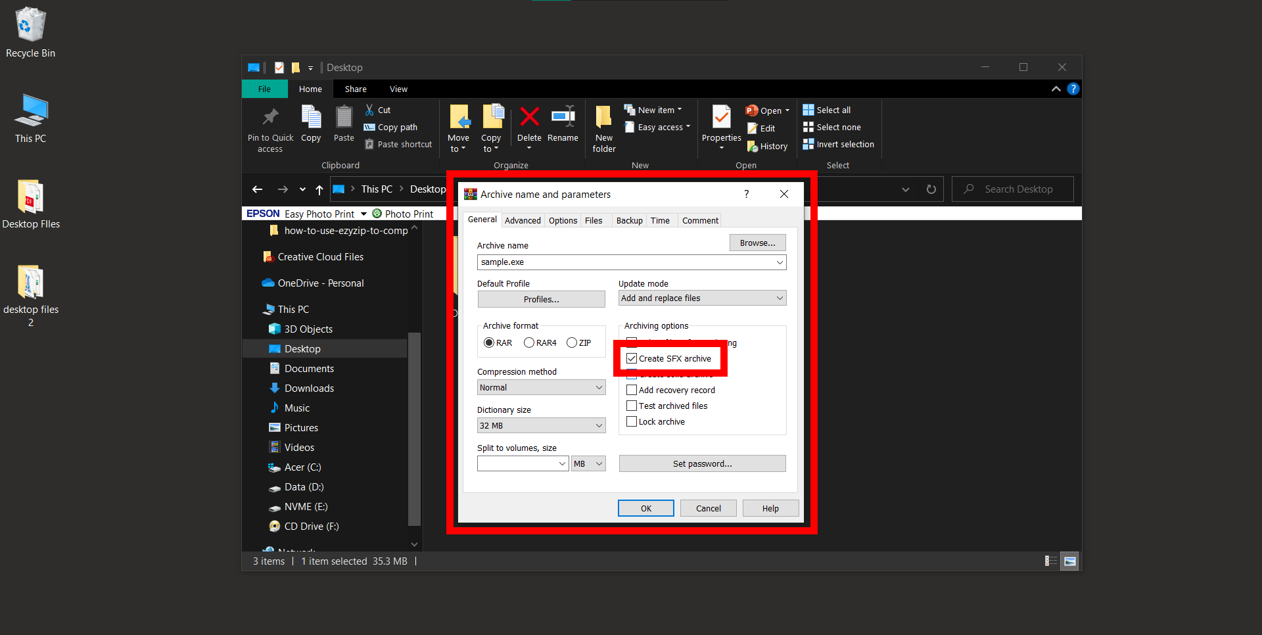
Task: Open the Compression method dropdown
Action: (x=599, y=387)
